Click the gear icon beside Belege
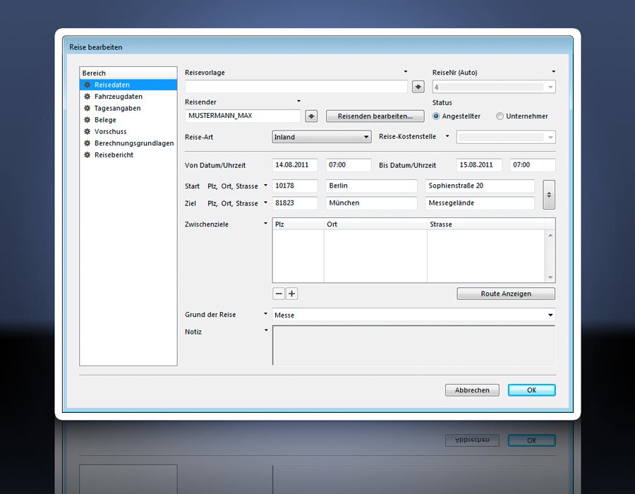 click(x=87, y=120)
